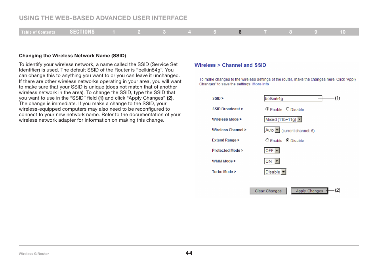Enable SSID Broadcast radio button
Viewport: 378px width, 264px height.
[267, 109]
